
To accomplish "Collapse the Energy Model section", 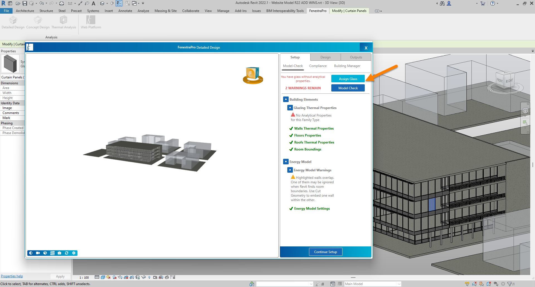I will click(x=286, y=162).
